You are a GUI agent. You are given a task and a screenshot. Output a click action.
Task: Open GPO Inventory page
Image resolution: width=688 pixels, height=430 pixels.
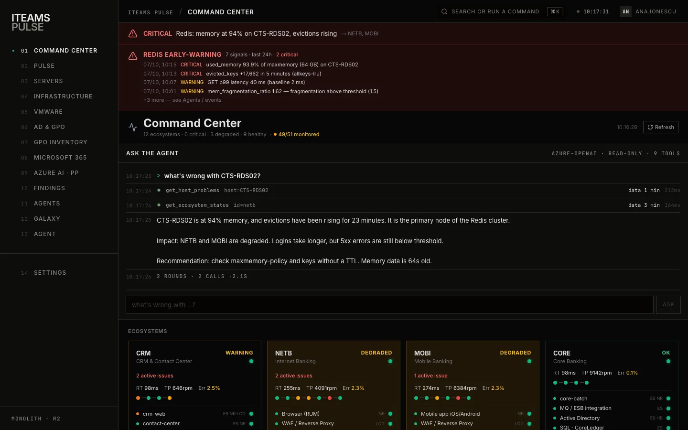59,142
